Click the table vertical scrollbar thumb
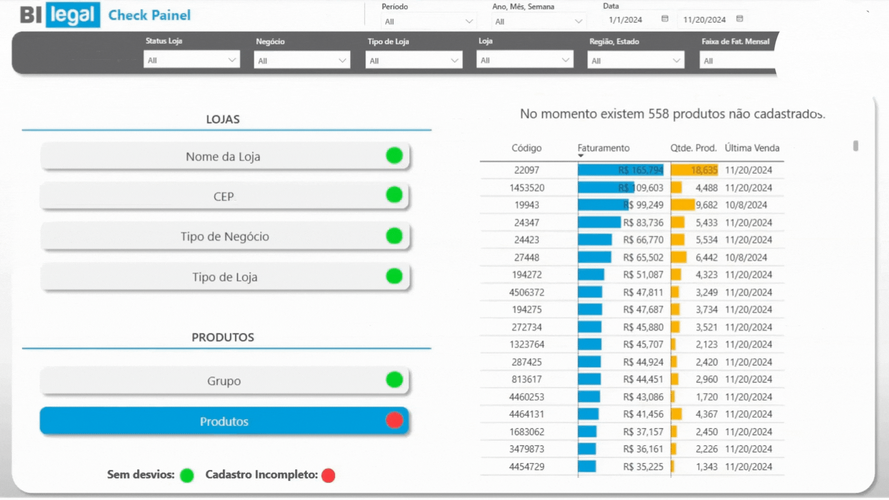Viewport: 889px width, 500px height. (x=855, y=146)
